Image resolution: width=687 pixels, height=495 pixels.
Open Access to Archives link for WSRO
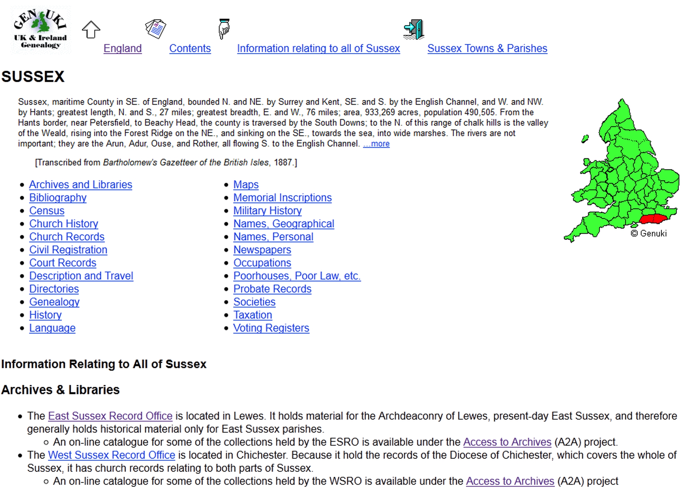click(x=510, y=481)
